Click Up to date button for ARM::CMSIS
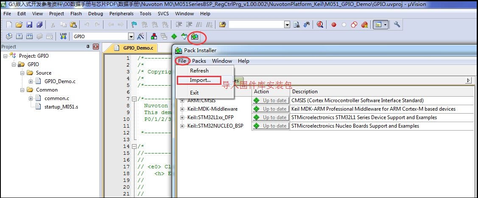This screenshot has height=198, width=478. click(271, 100)
